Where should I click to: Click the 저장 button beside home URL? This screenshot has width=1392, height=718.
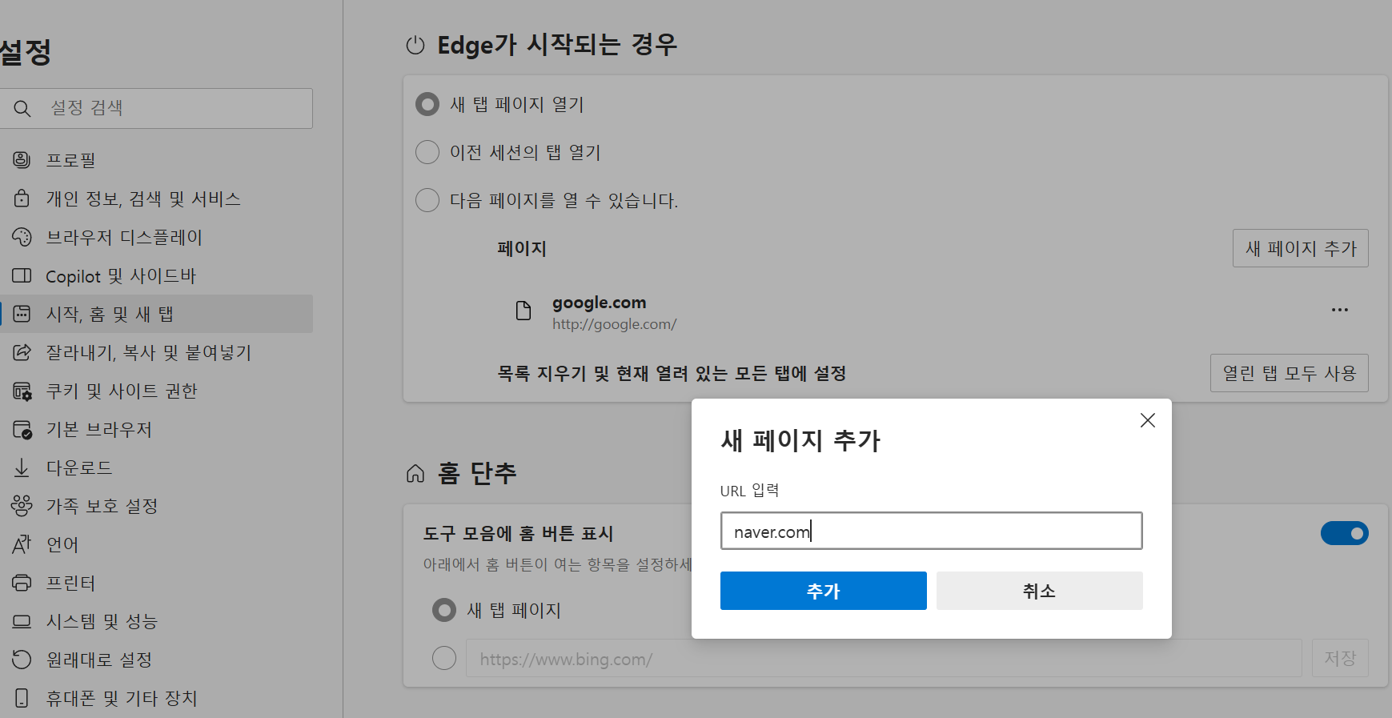tap(1340, 658)
